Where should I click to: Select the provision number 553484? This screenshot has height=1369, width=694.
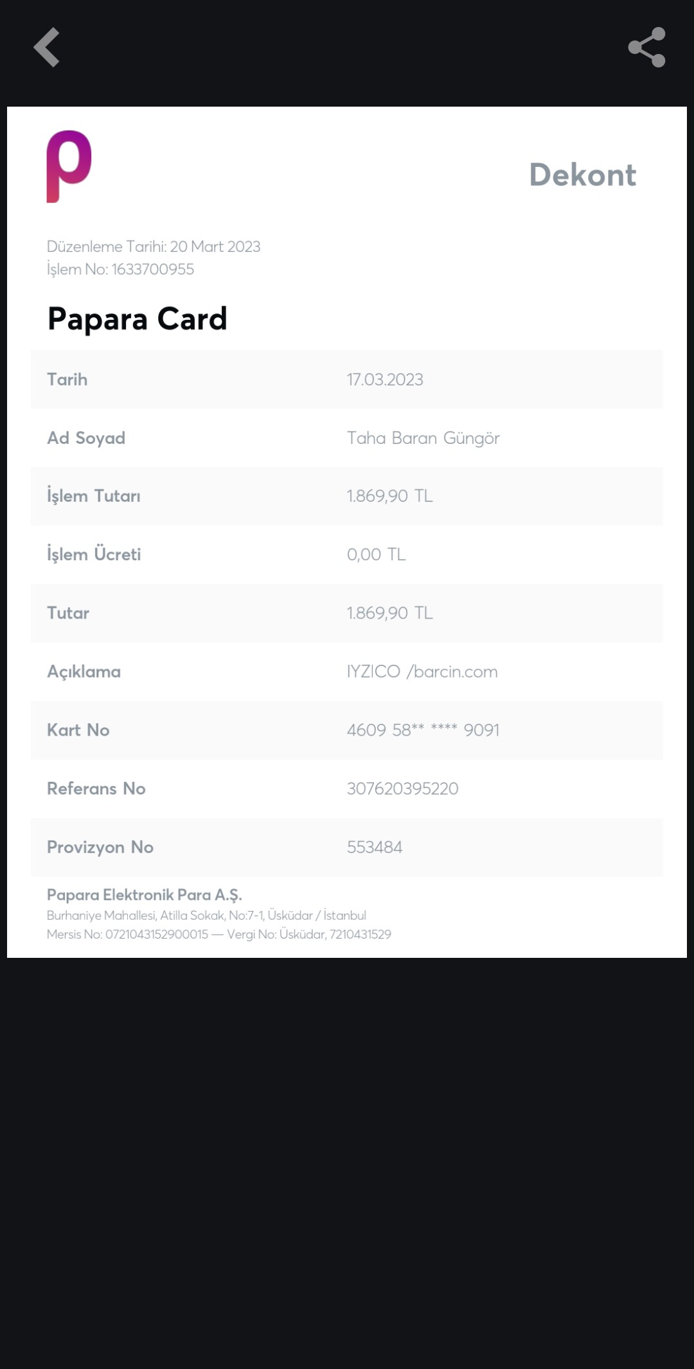[x=375, y=847]
